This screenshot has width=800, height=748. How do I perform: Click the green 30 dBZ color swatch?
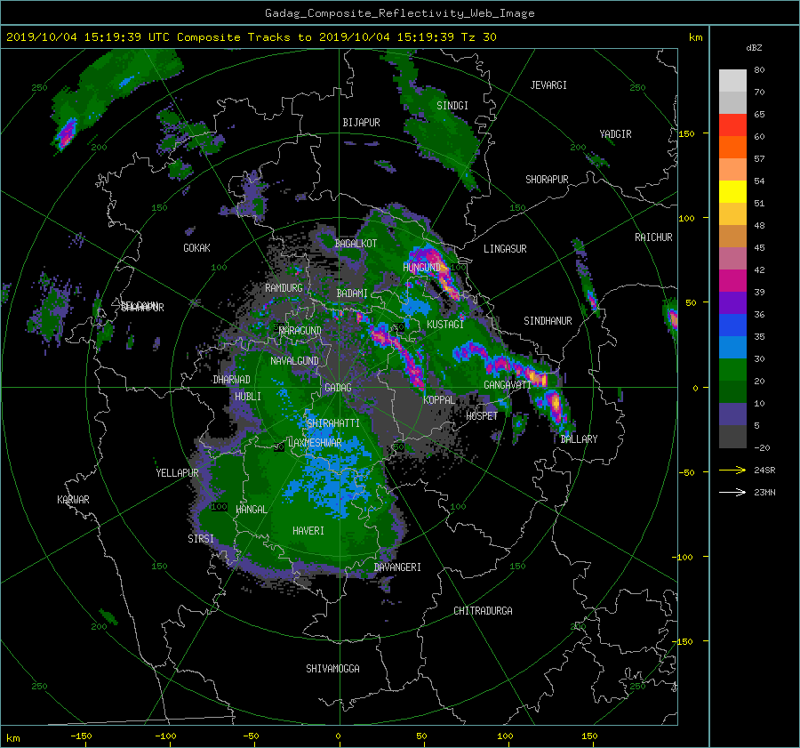click(x=732, y=369)
